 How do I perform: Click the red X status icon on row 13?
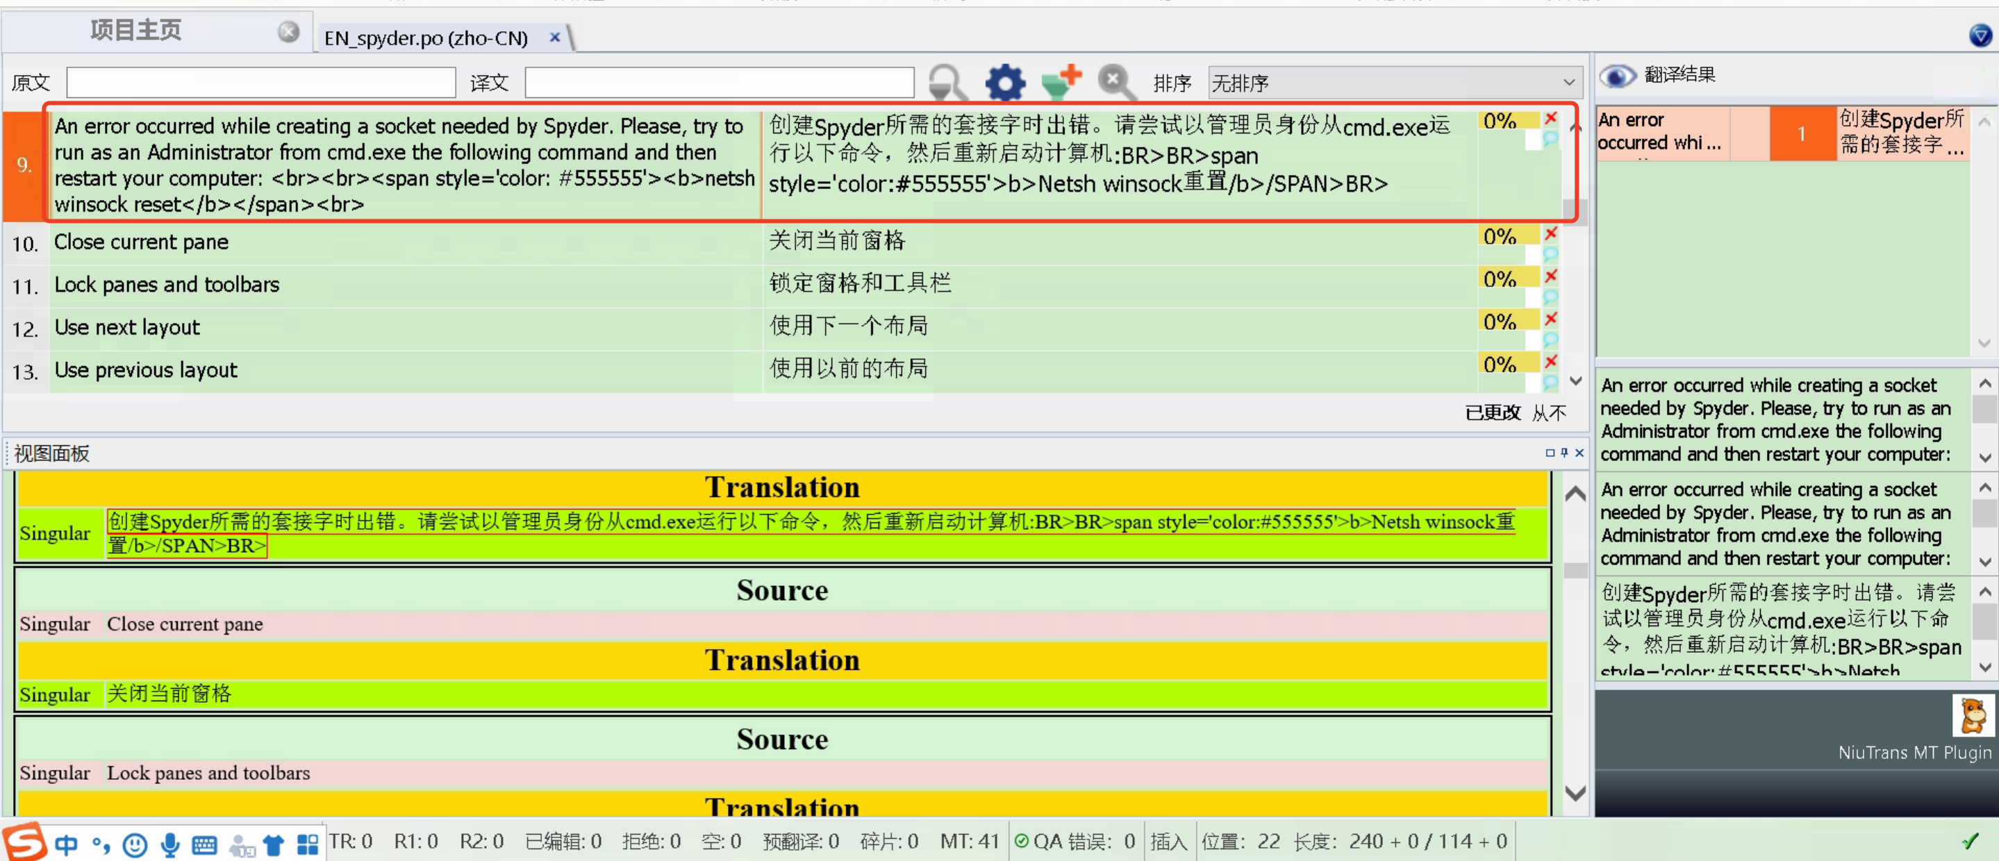point(1550,362)
